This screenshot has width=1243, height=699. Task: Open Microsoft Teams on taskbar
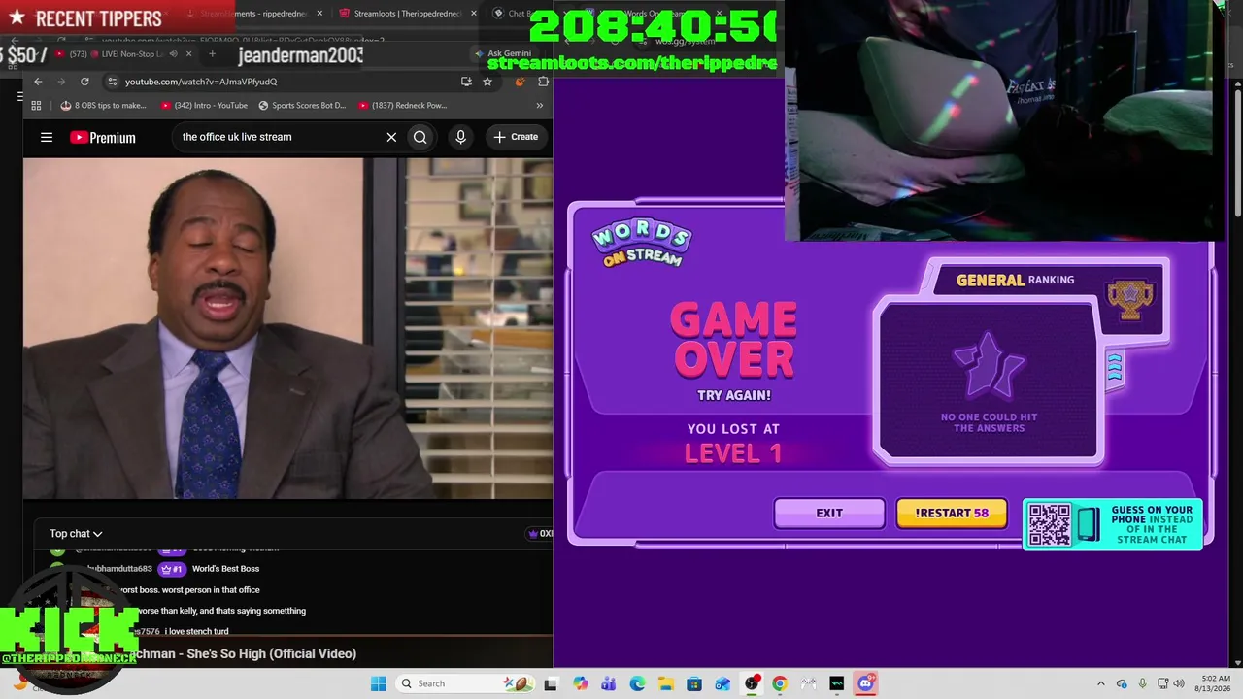click(609, 683)
